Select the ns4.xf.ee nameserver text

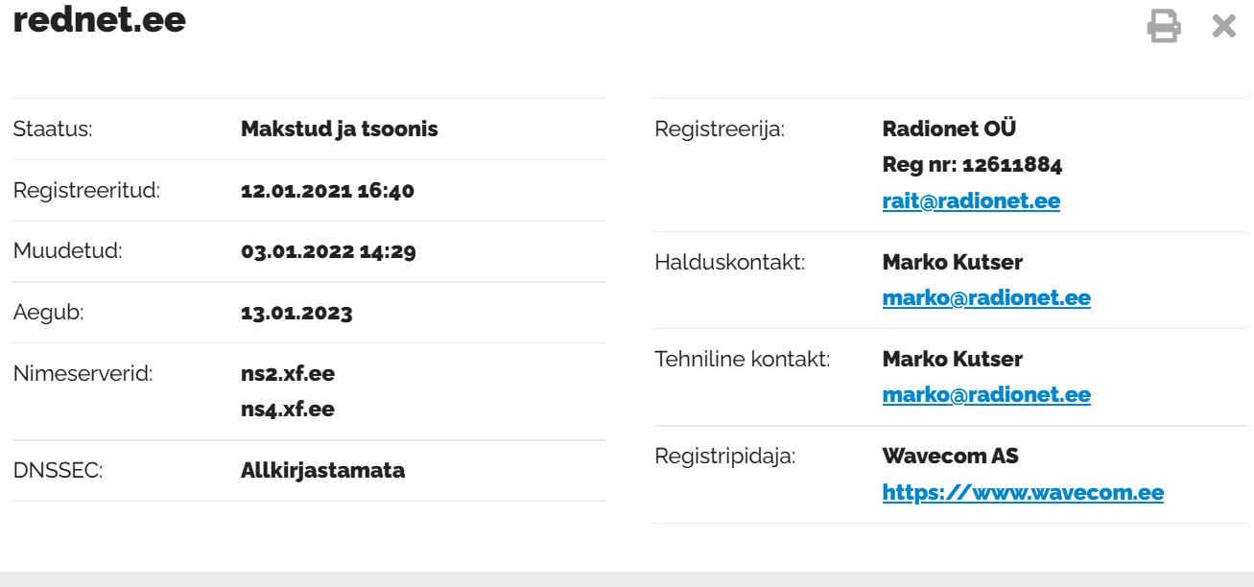click(288, 410)
